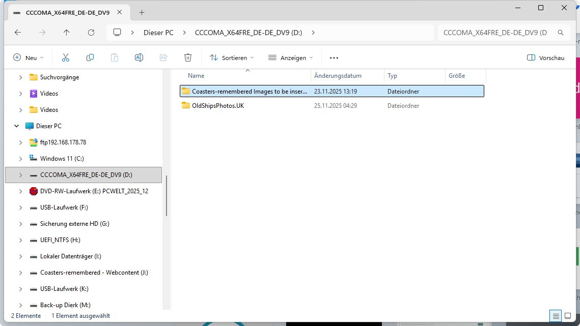Expand the Windows 11 (C:) node
The width and height of the screenshot is (580, 326).
click(21, 159)
